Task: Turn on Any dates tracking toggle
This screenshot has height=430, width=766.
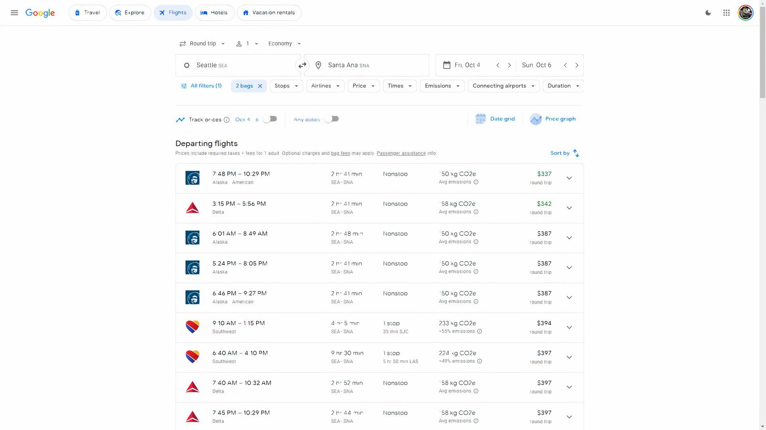Action: tap(332, 119)
